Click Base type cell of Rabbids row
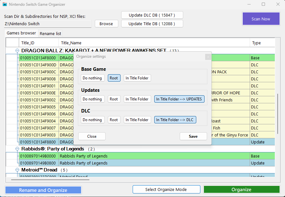 click(x=262, y=156)
